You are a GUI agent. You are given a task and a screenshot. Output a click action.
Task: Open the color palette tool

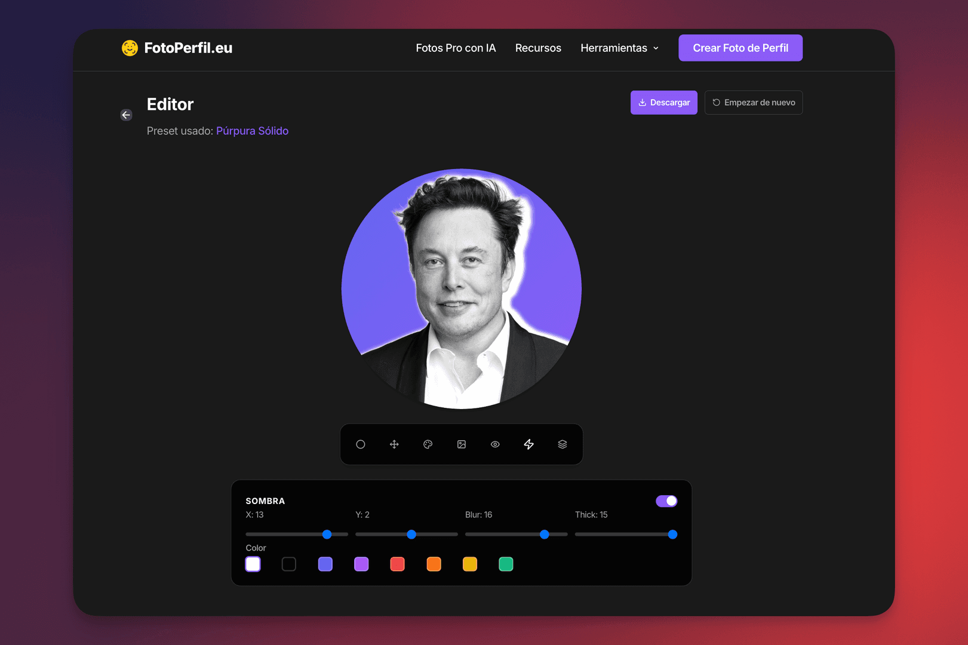[x=428, y=444]
